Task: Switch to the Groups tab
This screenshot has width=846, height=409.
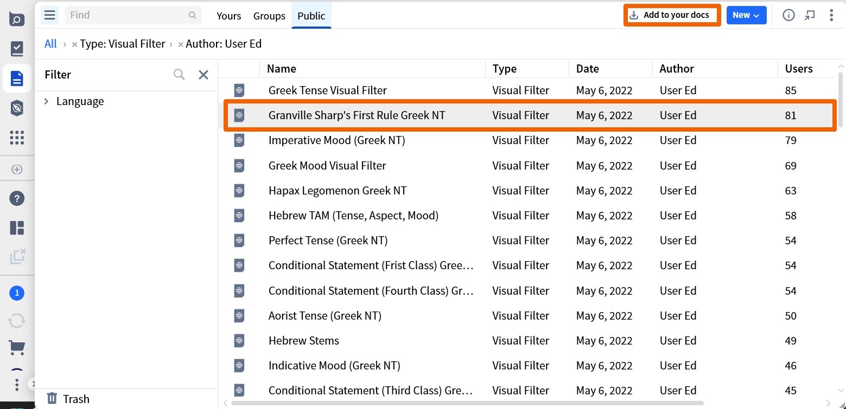Action: pos(269,16)
